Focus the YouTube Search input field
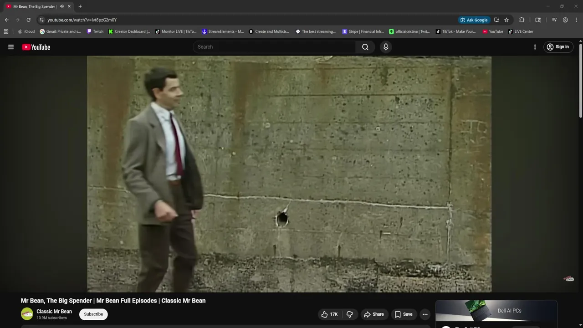Viewport: 583px width, 328px height. point(275,47)
